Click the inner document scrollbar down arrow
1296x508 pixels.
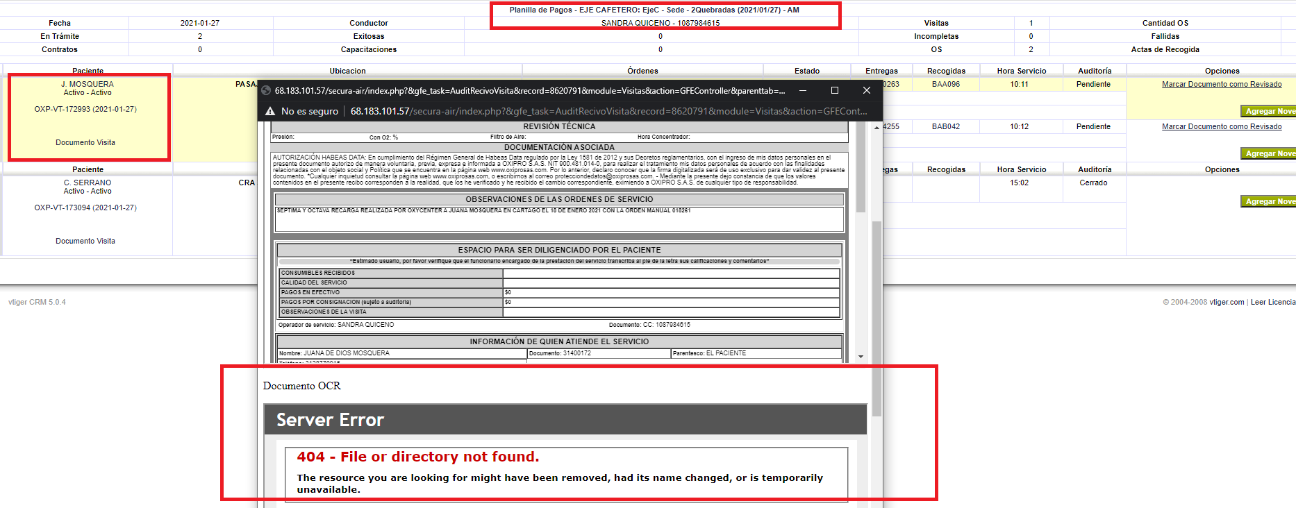click(861, 357)
